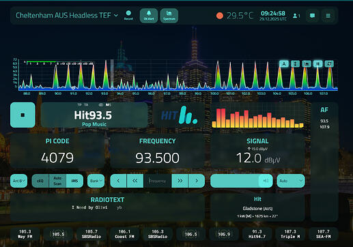
Task: Tune to preset 105.5
Action: [58, 234]
